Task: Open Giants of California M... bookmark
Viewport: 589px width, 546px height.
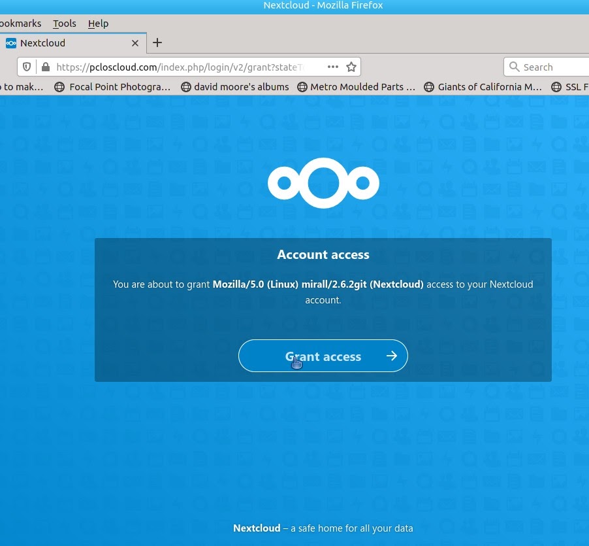Action: pyautogui.click(x=483, y=87)
